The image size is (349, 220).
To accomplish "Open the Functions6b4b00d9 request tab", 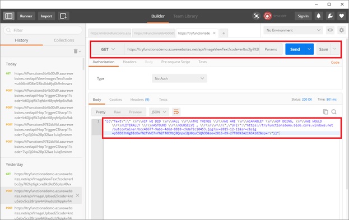I will (154, 33).
